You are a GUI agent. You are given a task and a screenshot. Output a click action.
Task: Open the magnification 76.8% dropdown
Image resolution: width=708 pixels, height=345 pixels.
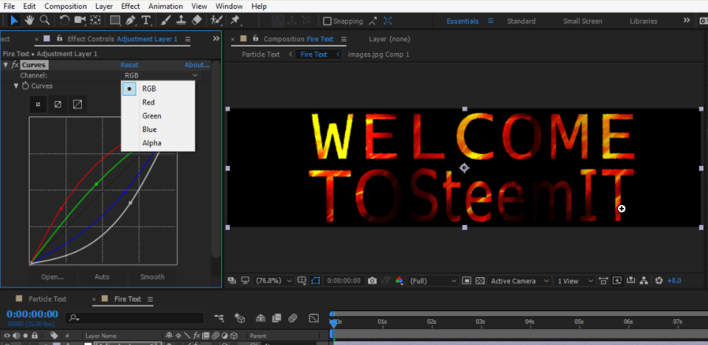[274, 281]
